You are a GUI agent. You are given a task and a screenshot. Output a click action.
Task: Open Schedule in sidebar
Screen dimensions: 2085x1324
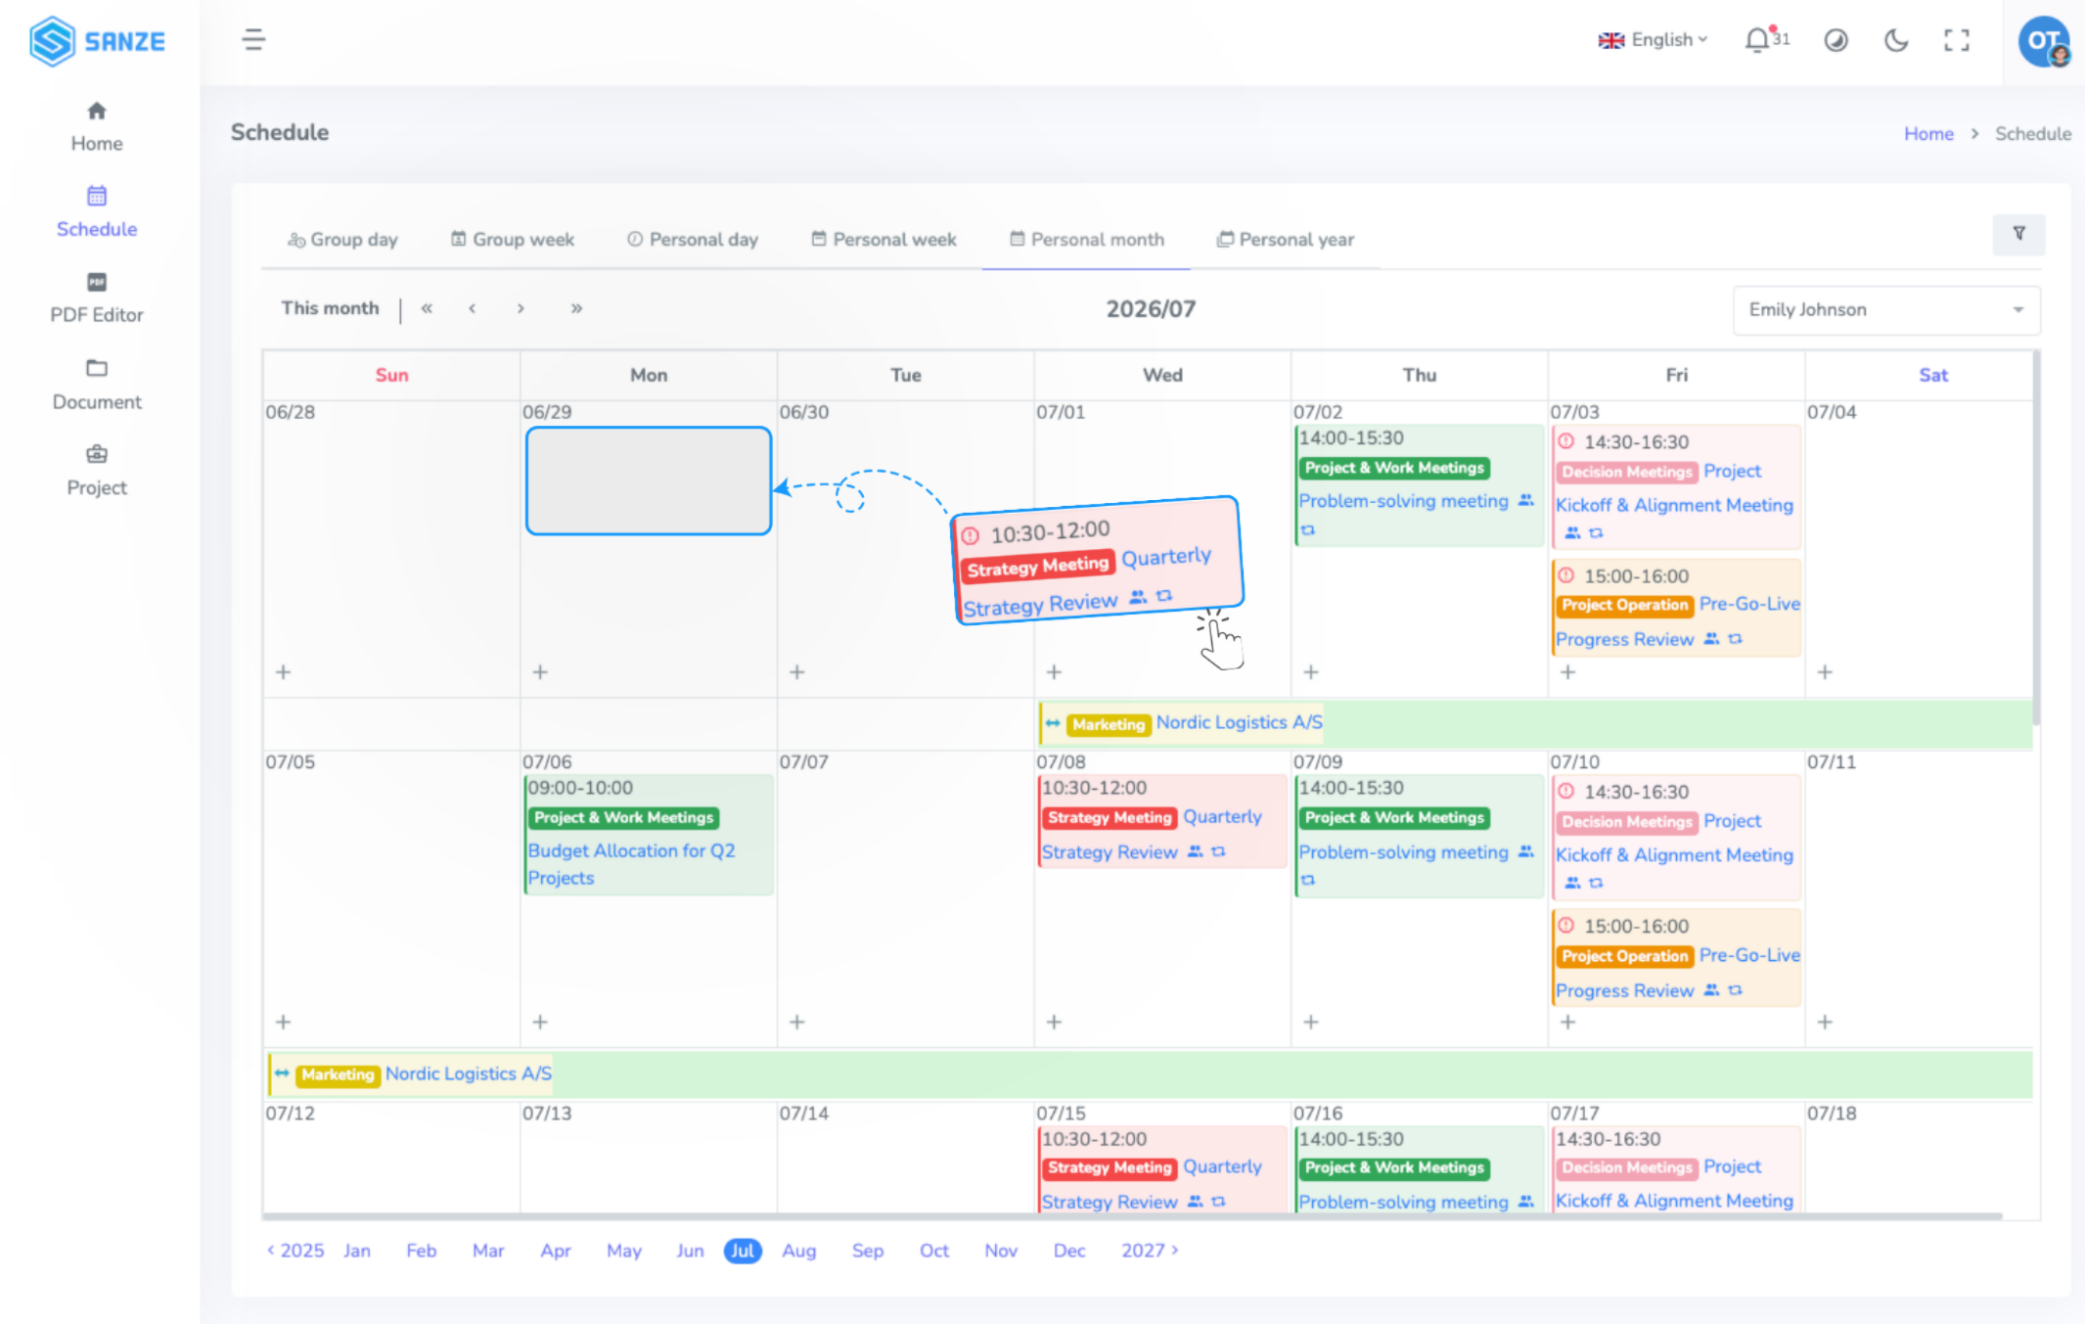coord(97,212)
